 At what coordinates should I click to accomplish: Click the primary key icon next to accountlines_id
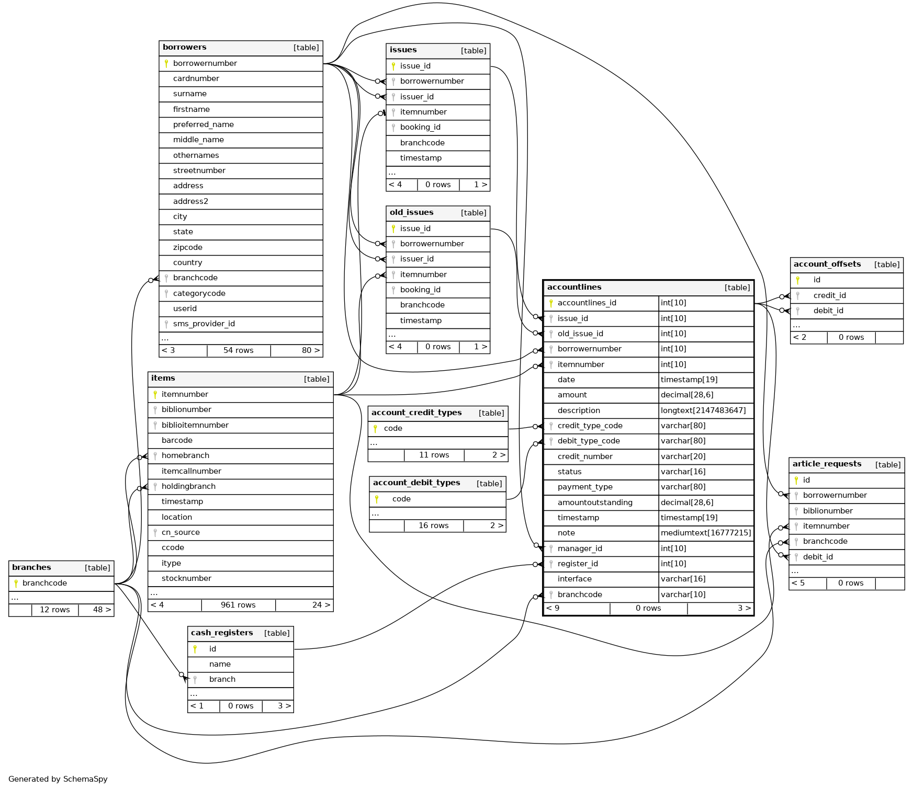pyautogui.click(x=551, y=303)
